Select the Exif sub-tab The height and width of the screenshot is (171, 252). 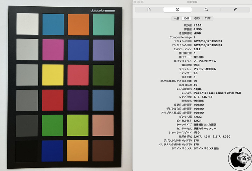click(186, 18)
